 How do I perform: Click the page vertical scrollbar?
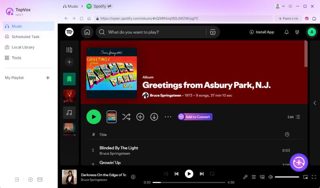(306, 54)
